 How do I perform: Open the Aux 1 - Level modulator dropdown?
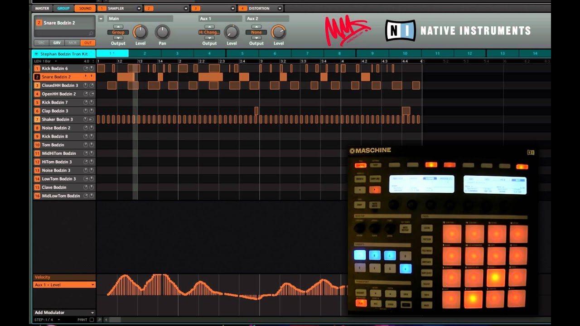tap(93, 285)
